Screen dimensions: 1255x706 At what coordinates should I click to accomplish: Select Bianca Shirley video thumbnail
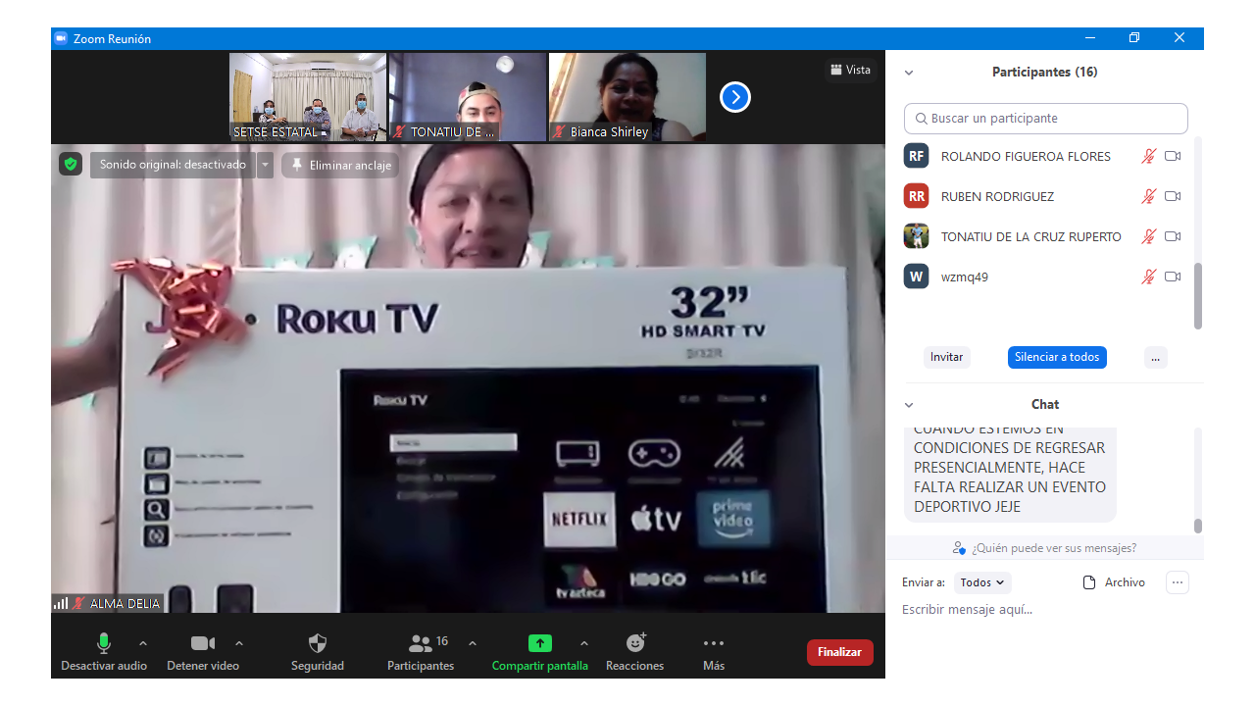(x=627, y=97)
